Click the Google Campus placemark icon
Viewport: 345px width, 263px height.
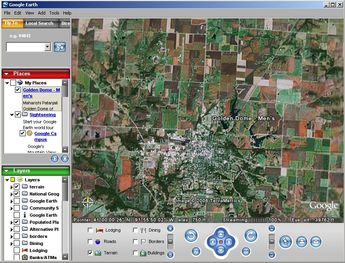(30, 133)
